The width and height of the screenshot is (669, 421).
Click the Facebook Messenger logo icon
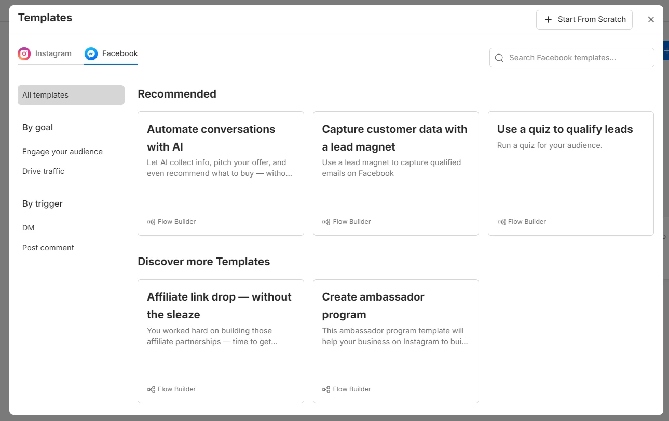[91, 53]
